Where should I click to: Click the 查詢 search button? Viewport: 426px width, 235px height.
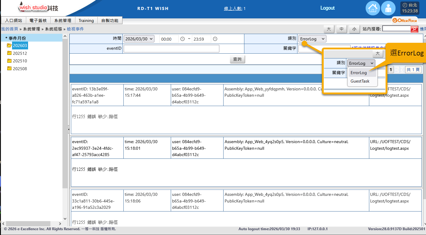coord(237,59)
